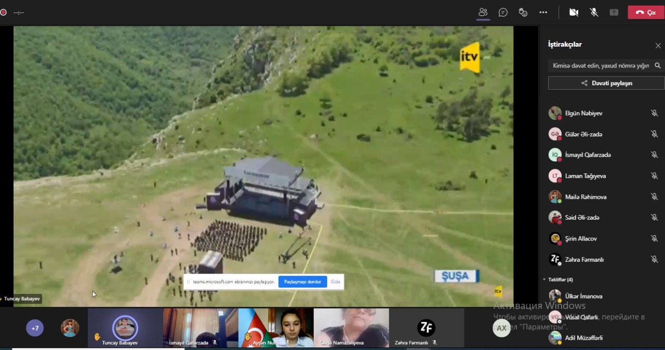Click muted mic icon for Səid Əli-zadə
This screenshot has width=665, height=350.
(x=654, y=218)
